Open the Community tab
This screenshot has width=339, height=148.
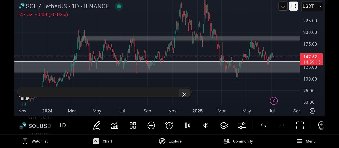click(238, 141)
